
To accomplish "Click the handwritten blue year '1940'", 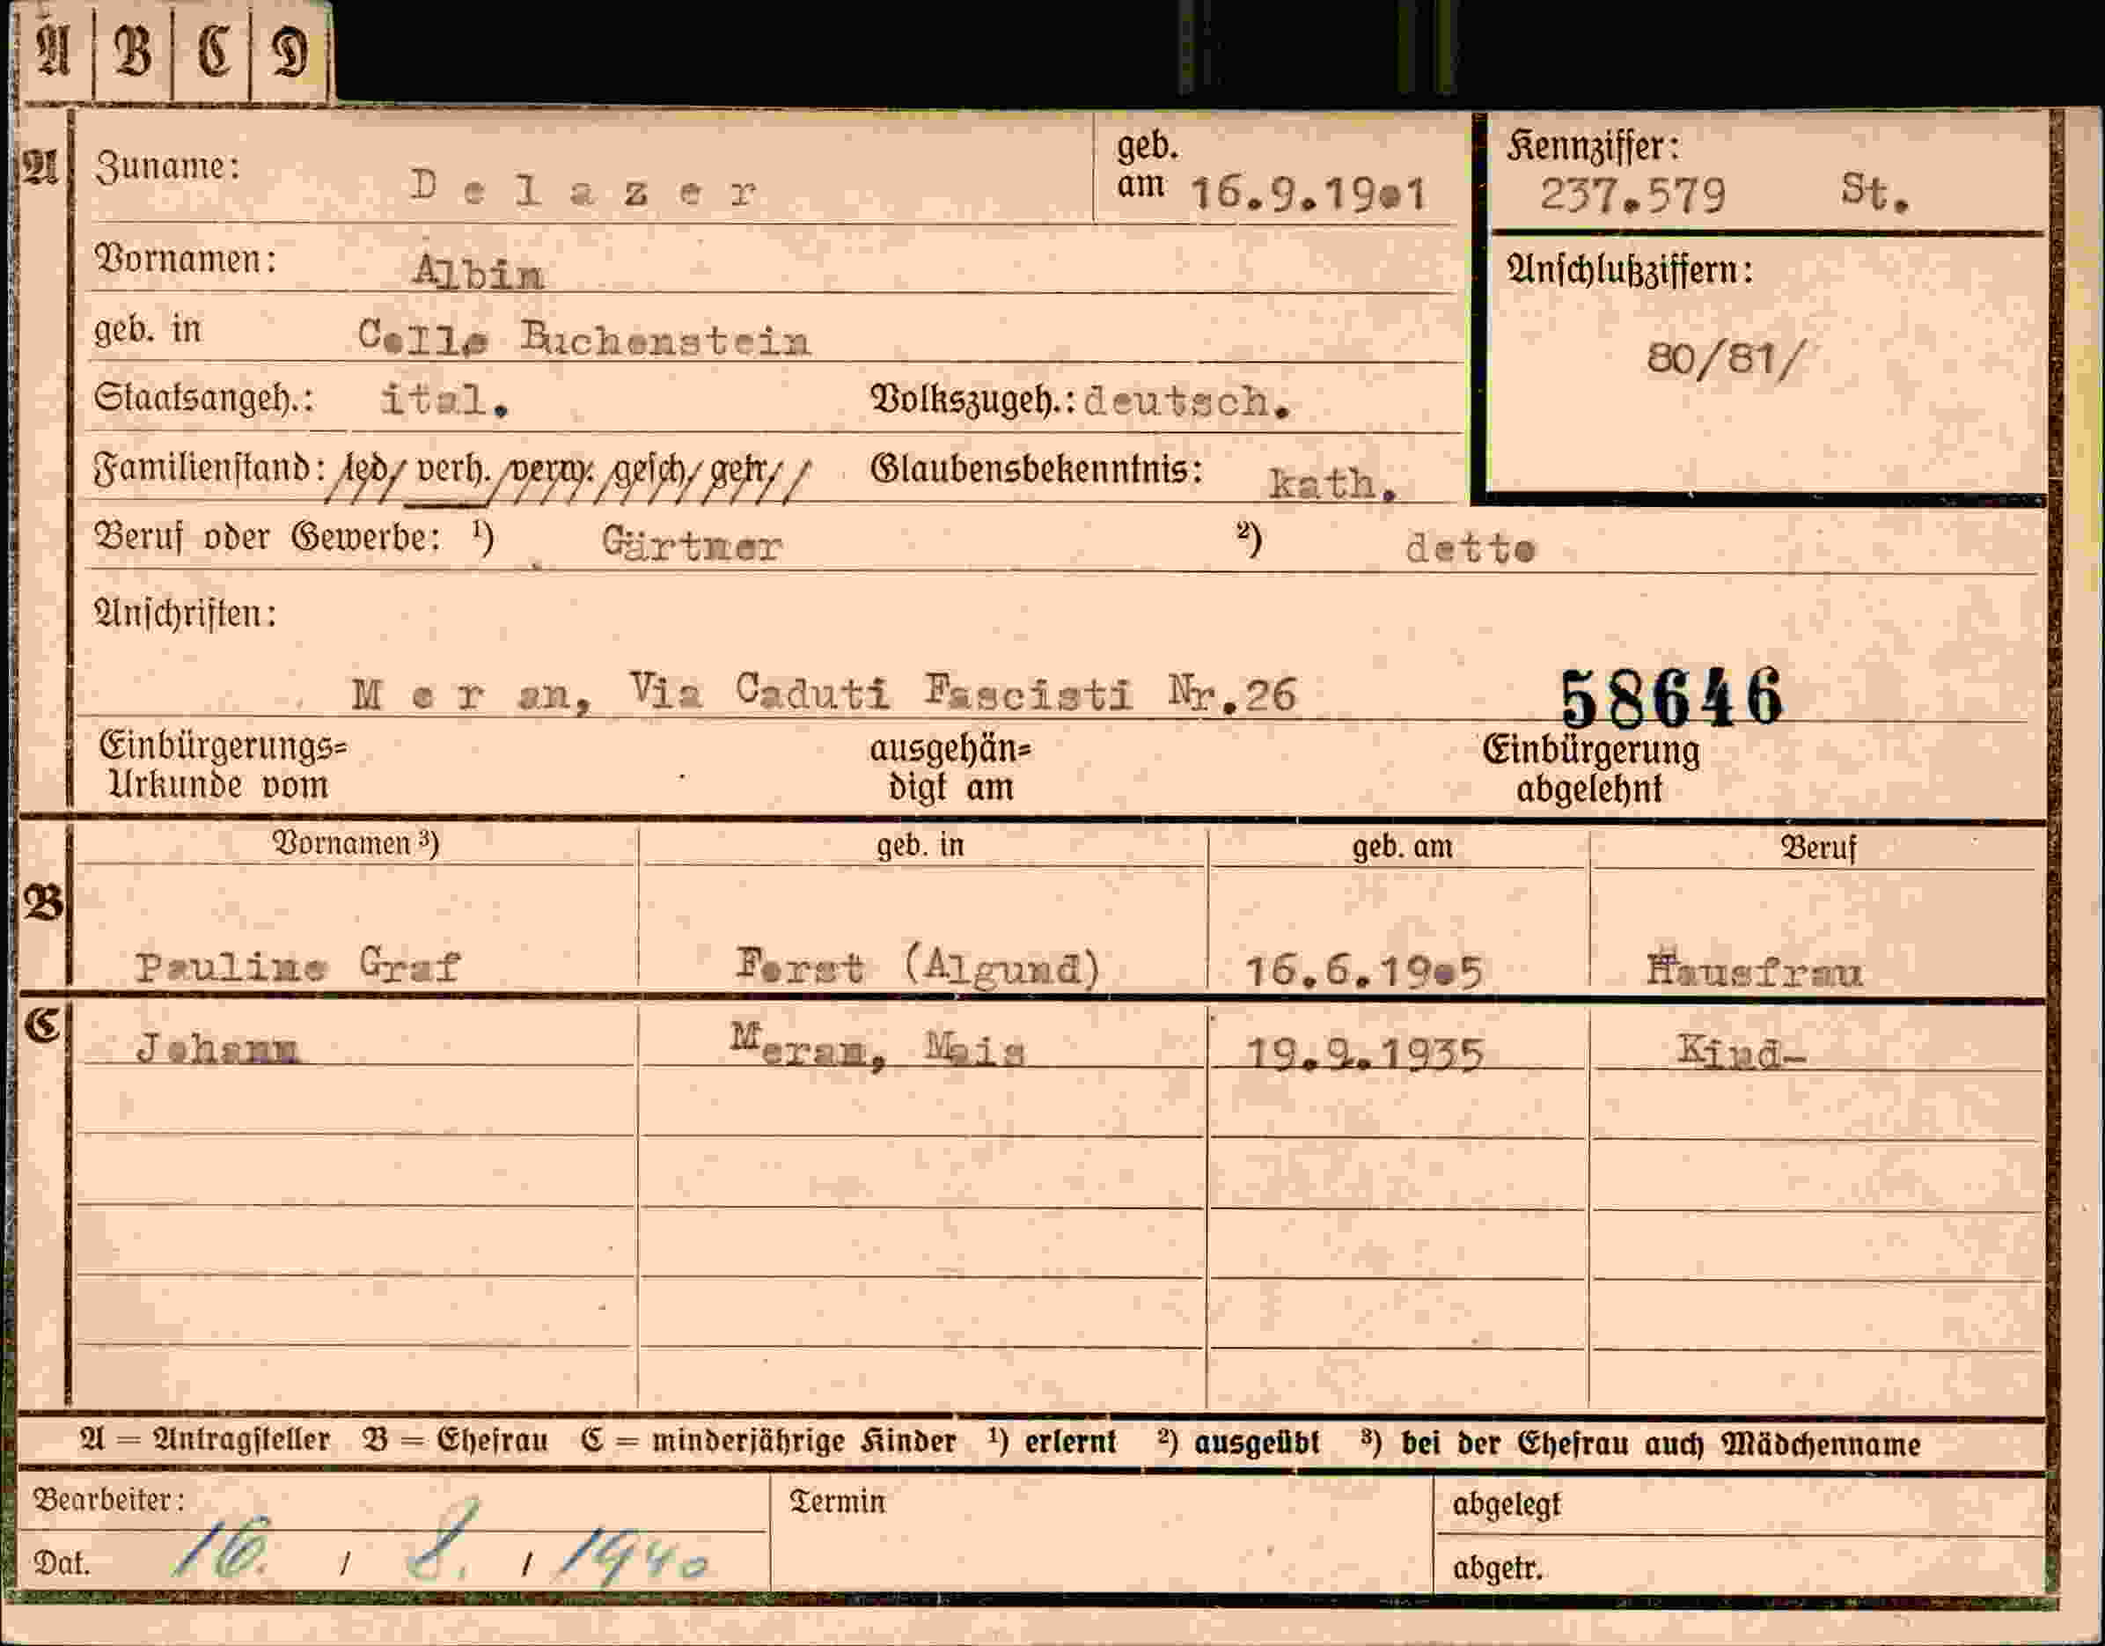I will [x=634, y=1556].
